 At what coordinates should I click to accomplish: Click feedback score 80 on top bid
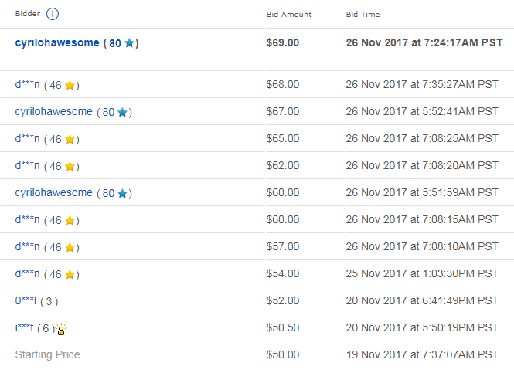coord(115,43)
